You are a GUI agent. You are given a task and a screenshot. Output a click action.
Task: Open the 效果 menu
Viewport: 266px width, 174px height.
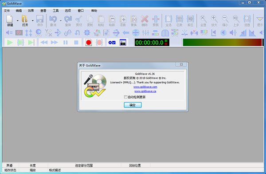coord(31,11)
